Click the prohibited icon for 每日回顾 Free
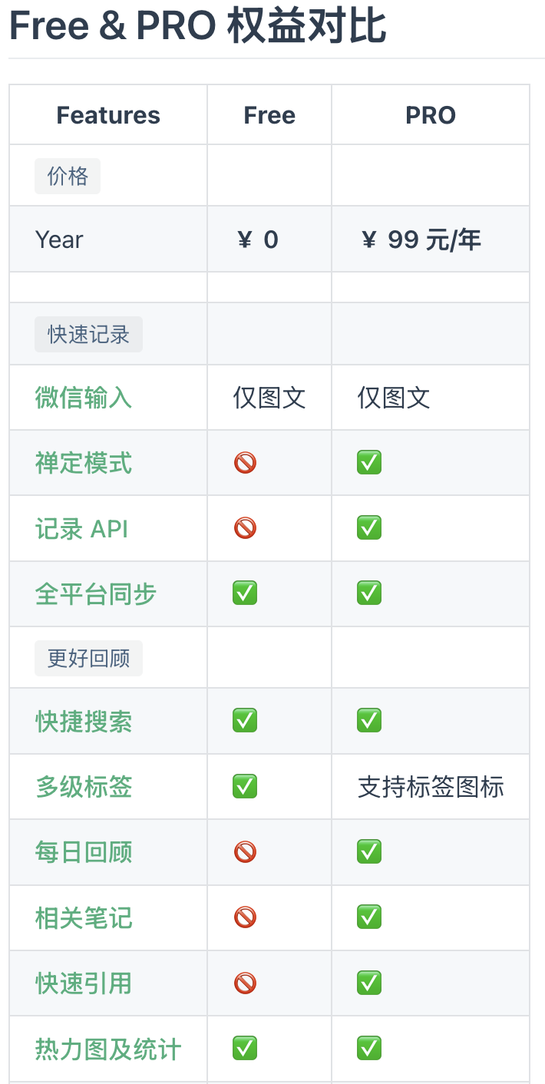The image size is (545, 1084). (x=245, y=852)
